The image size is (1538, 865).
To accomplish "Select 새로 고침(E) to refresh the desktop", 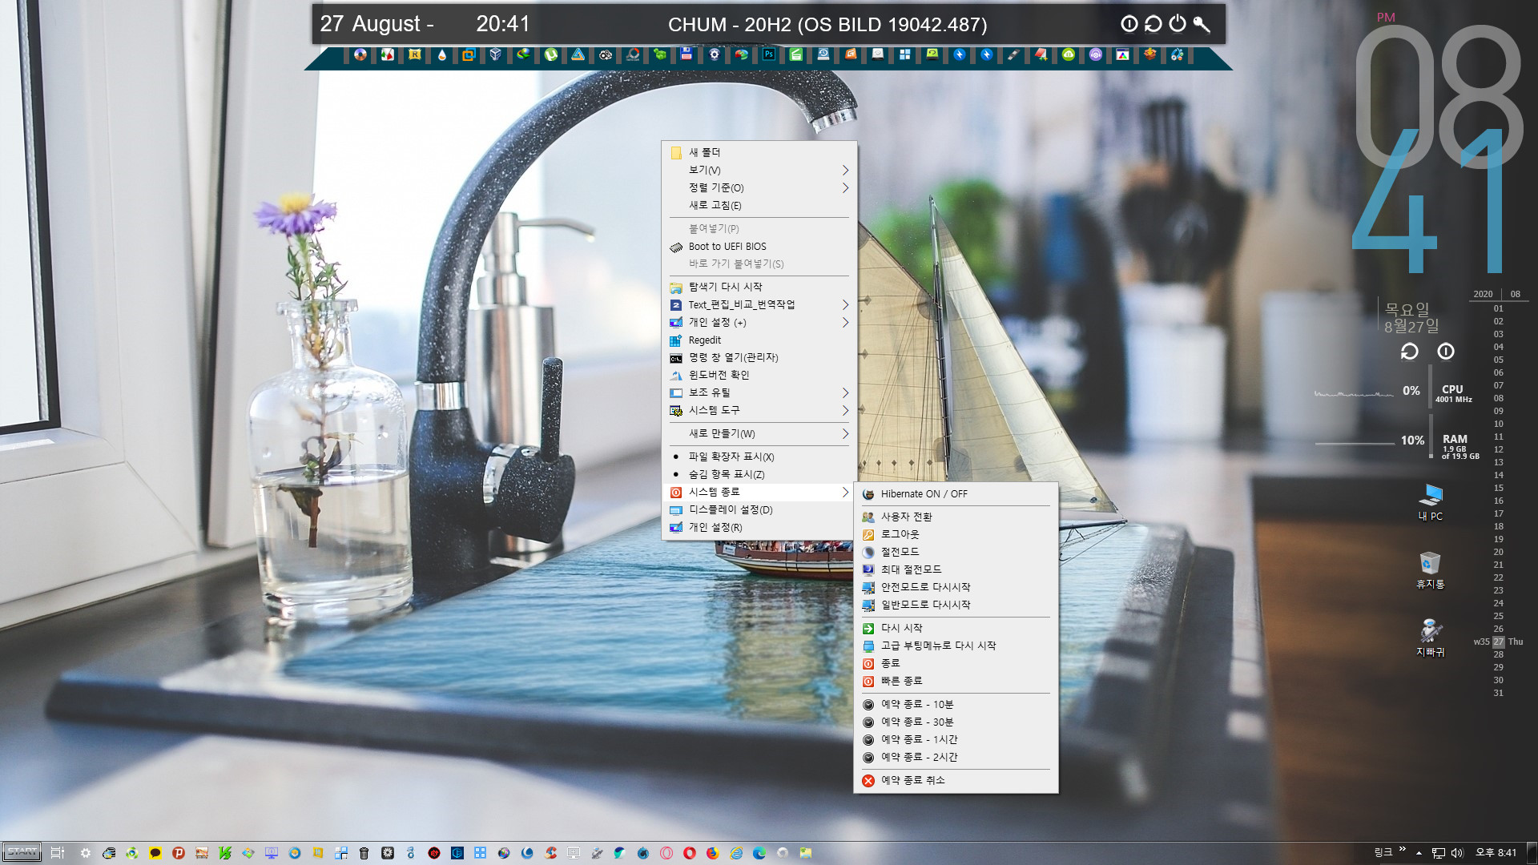I will pyautogui.click(x=759, y=205).
